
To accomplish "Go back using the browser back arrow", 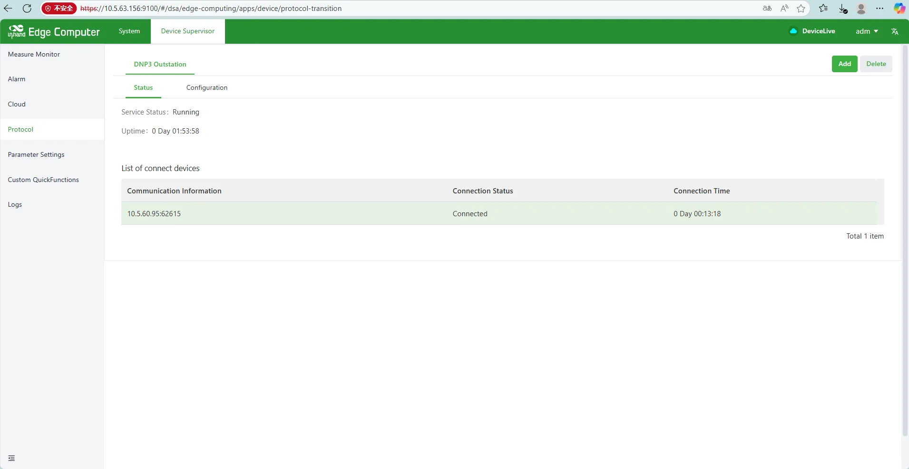I will tap(8, 9).
